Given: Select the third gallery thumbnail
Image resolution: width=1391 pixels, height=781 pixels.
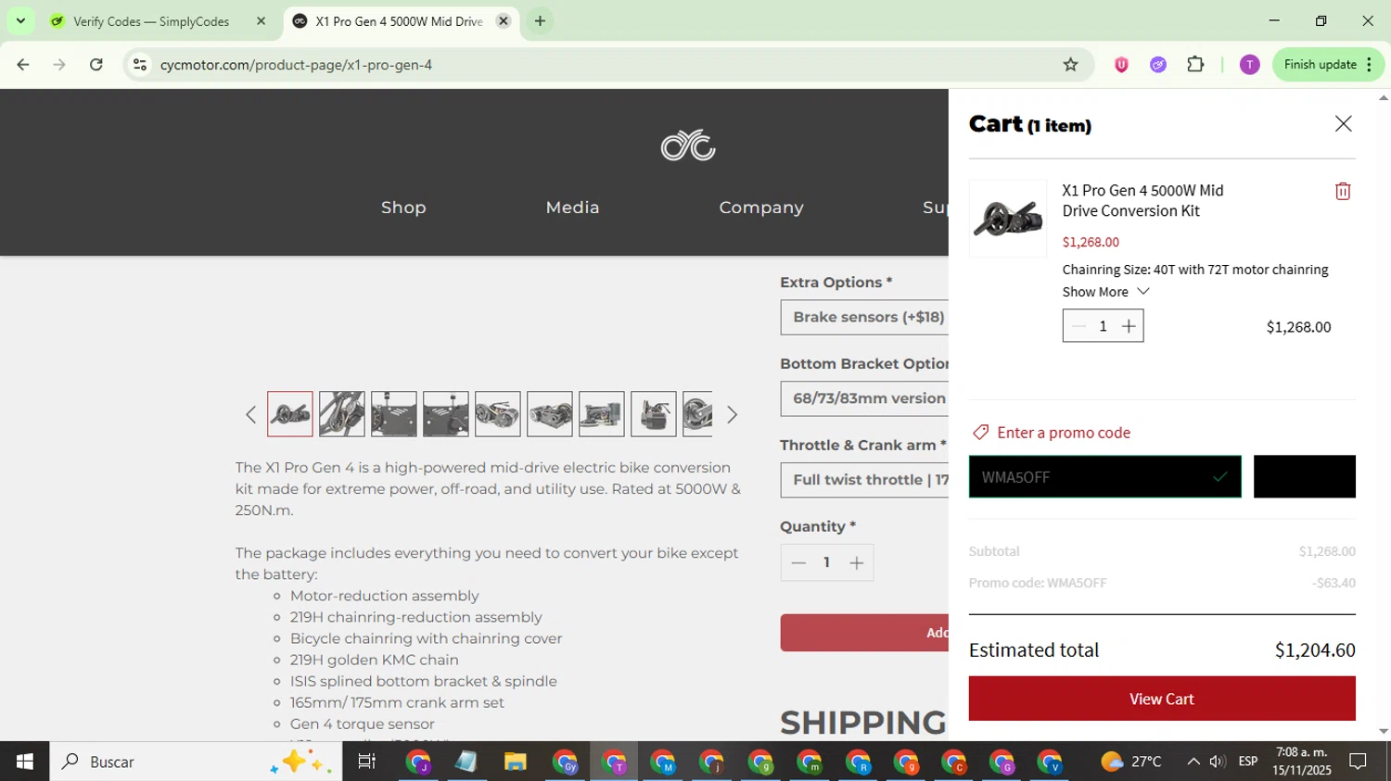Looking at the screenshot, I should click(x=394, y=414).
